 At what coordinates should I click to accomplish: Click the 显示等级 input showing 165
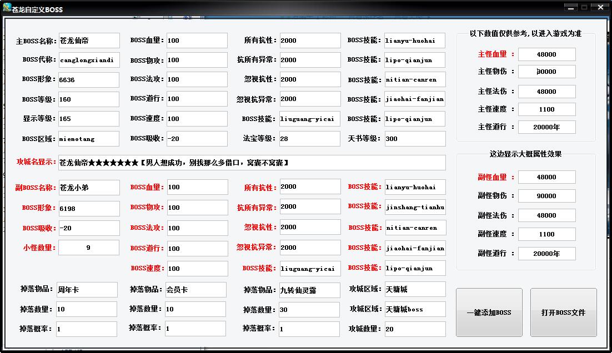click(88, 119)
